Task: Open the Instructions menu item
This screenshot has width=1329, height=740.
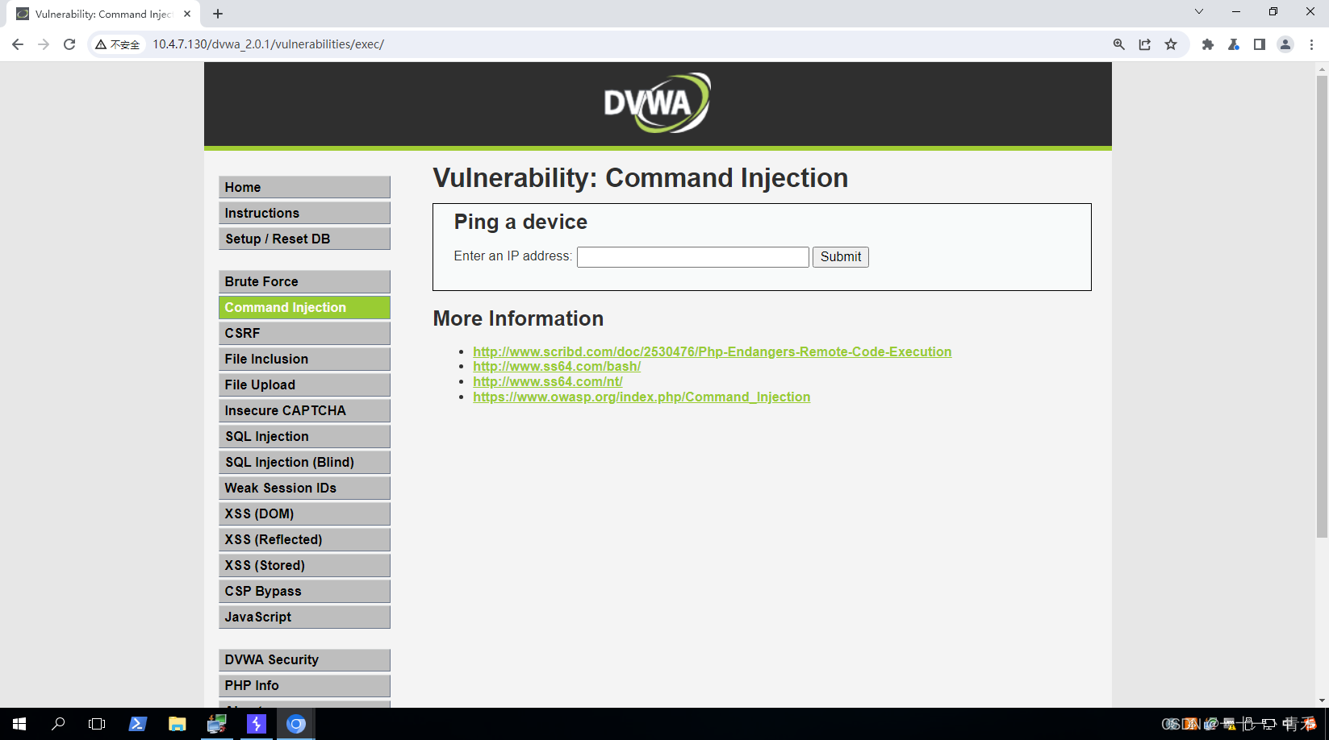Action: [x=304, y=213]
